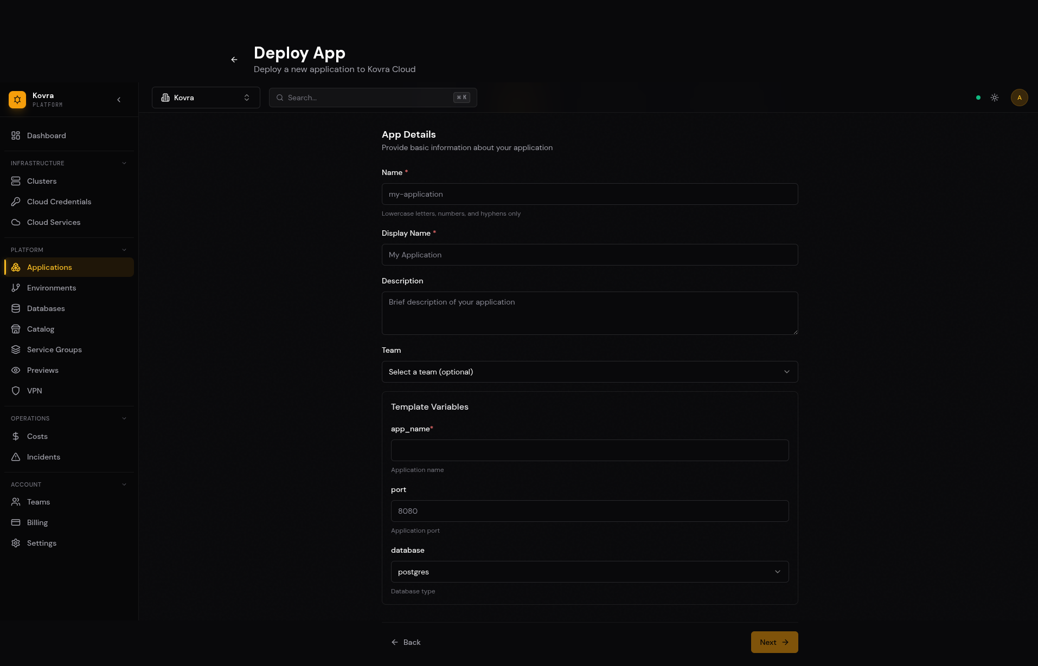1038x666 pixels.
Task: Click the building icon in Kovra selector
Action: pos(165,98)
